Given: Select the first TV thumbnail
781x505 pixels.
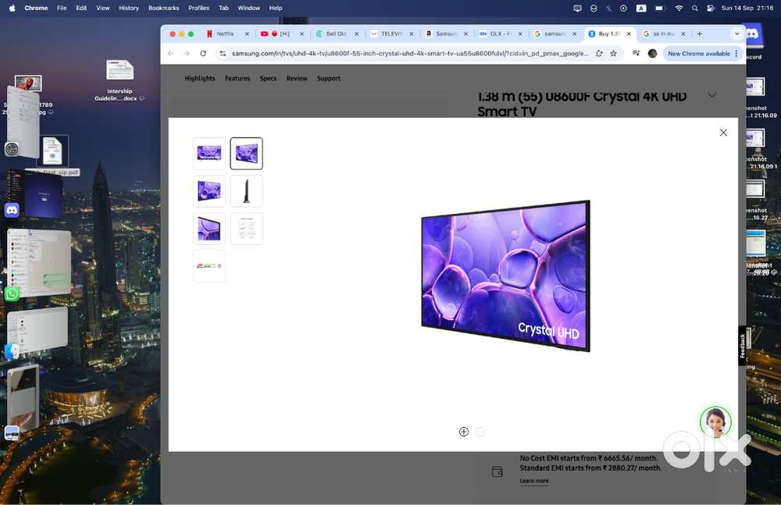Looking at the screenshot, I should point(209,154).
